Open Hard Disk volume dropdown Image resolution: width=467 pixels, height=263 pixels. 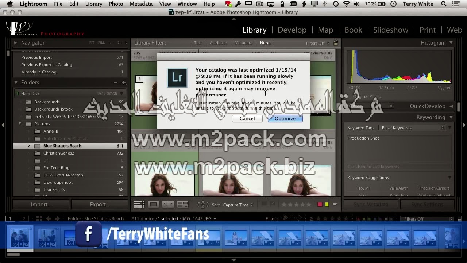(x=121, y=94)
